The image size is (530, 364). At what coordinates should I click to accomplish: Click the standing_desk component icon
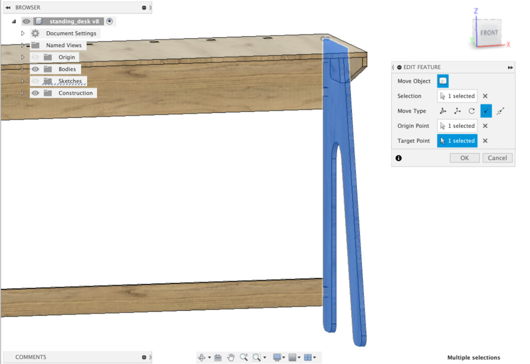click(39, 21)
